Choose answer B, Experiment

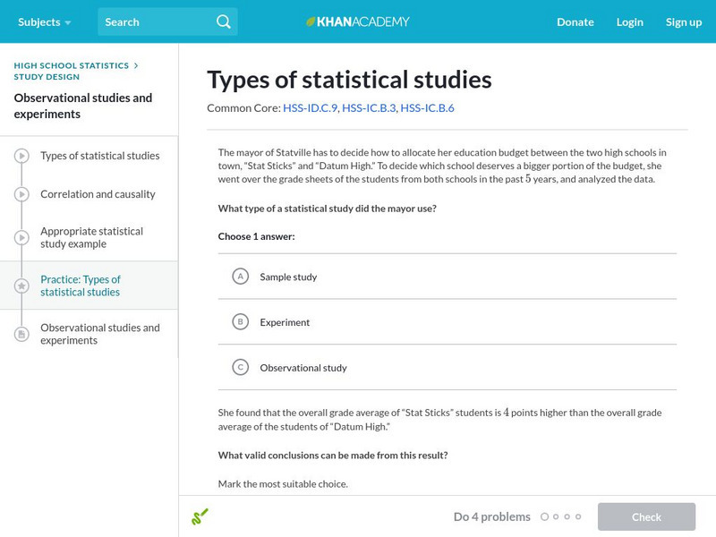[240, 322]
